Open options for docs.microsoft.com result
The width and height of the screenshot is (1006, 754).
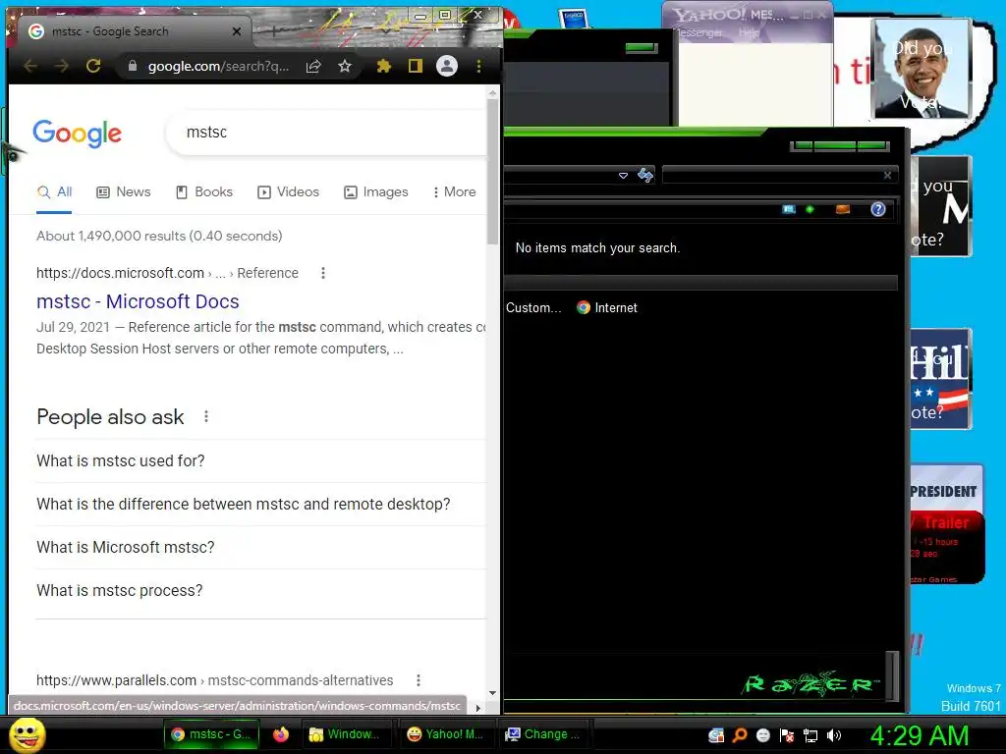pyautogui.click(x=323, y=273)
